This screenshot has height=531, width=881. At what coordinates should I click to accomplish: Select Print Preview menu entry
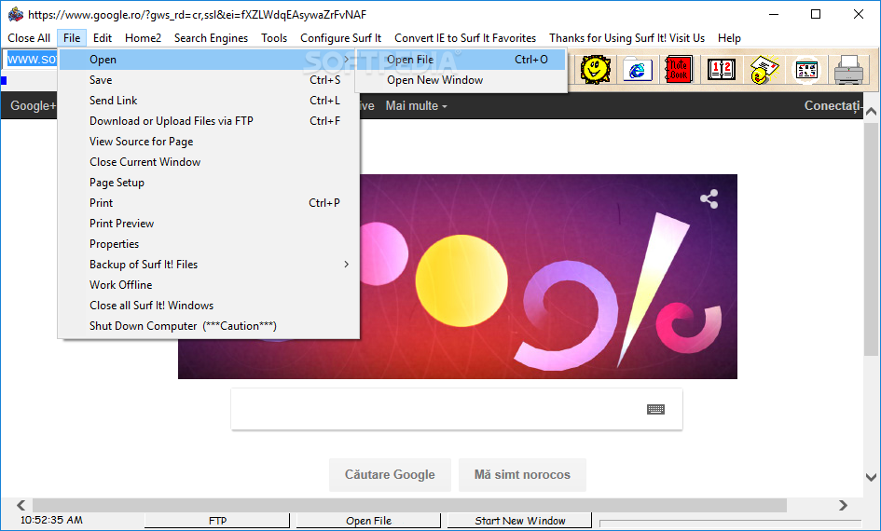coord(209,224)
